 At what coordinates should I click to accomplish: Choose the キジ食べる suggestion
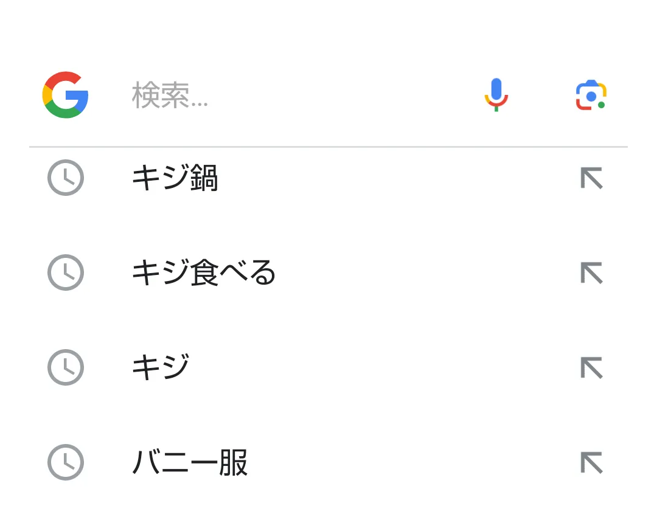coord(204,273)
